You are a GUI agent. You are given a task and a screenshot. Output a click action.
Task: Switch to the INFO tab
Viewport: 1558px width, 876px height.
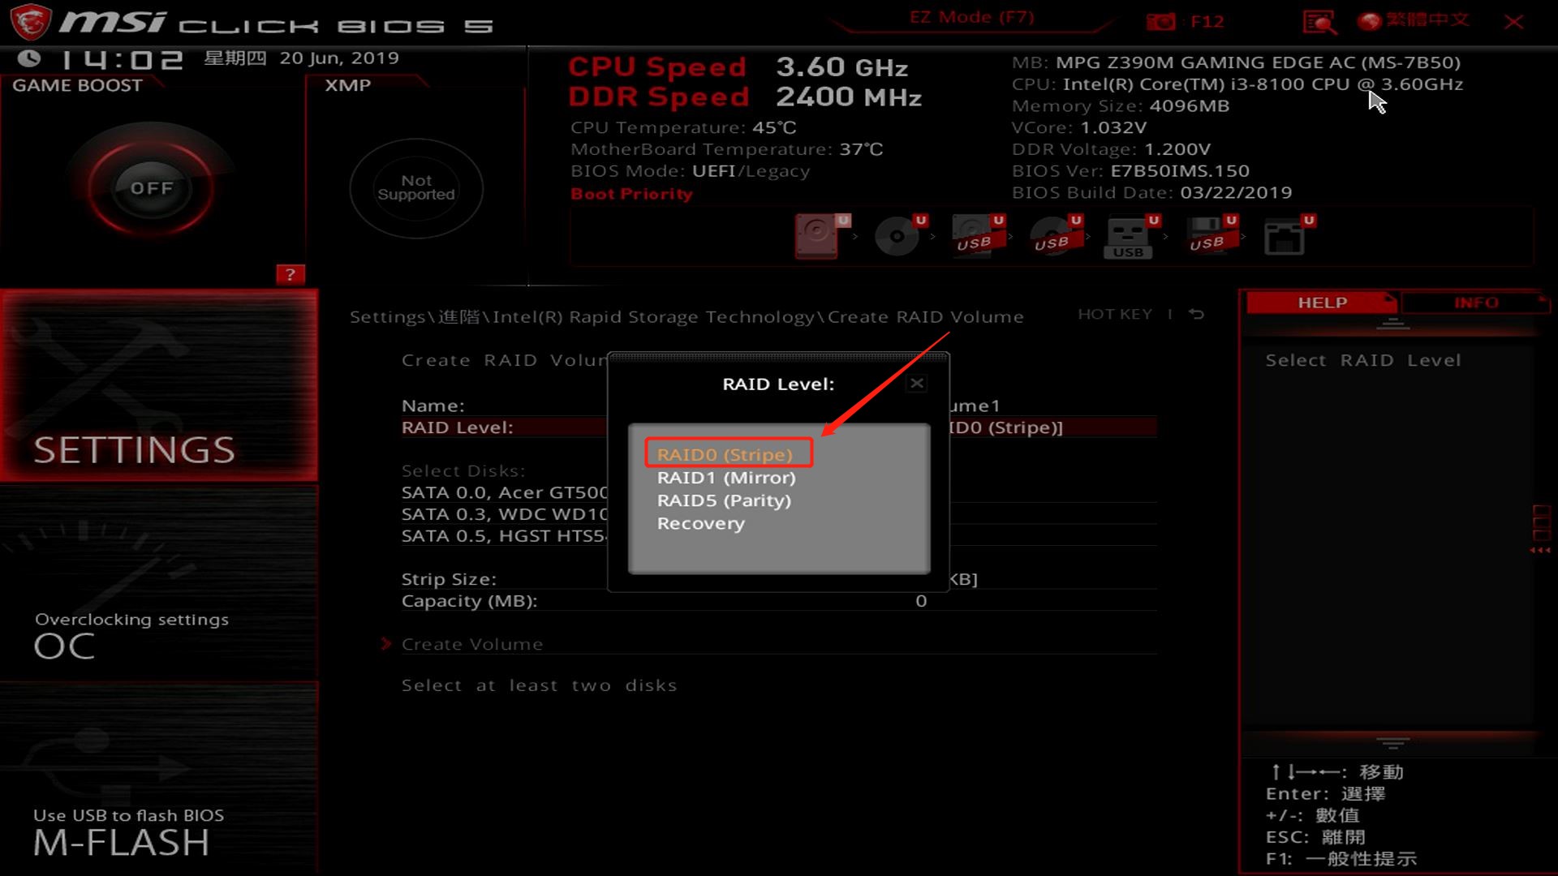point(1476,303)
